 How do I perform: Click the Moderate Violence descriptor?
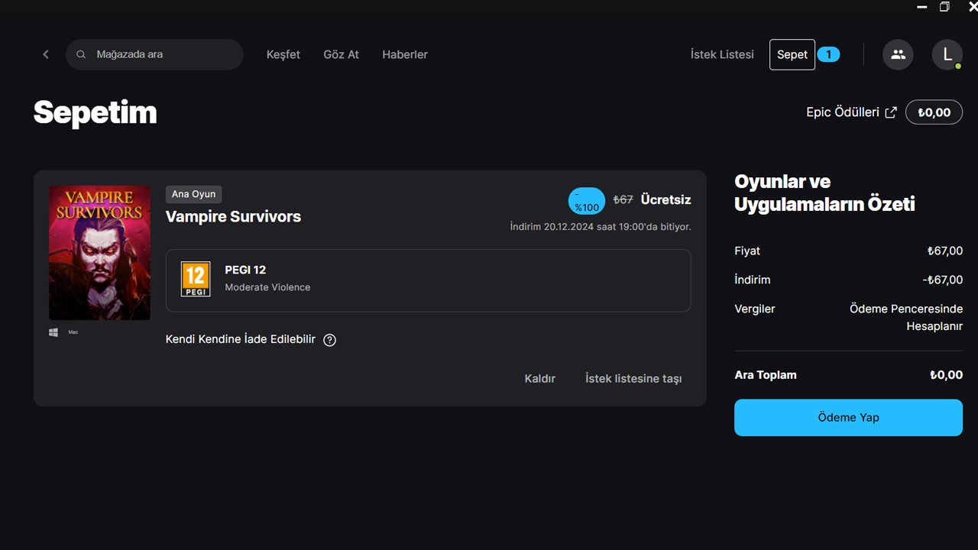click(x=267, y=288)
